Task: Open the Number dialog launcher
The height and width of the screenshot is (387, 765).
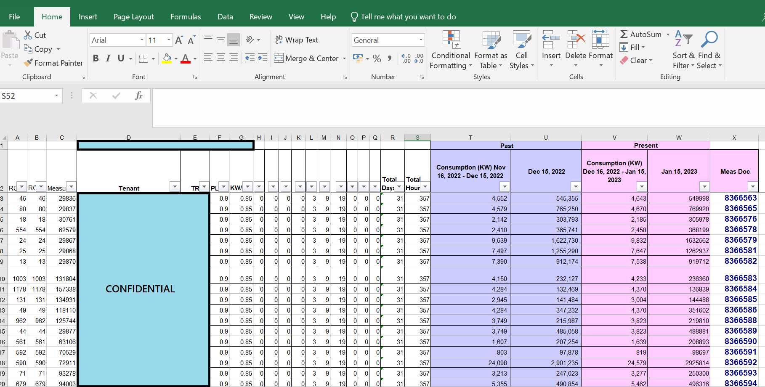Action: [422, 77]
